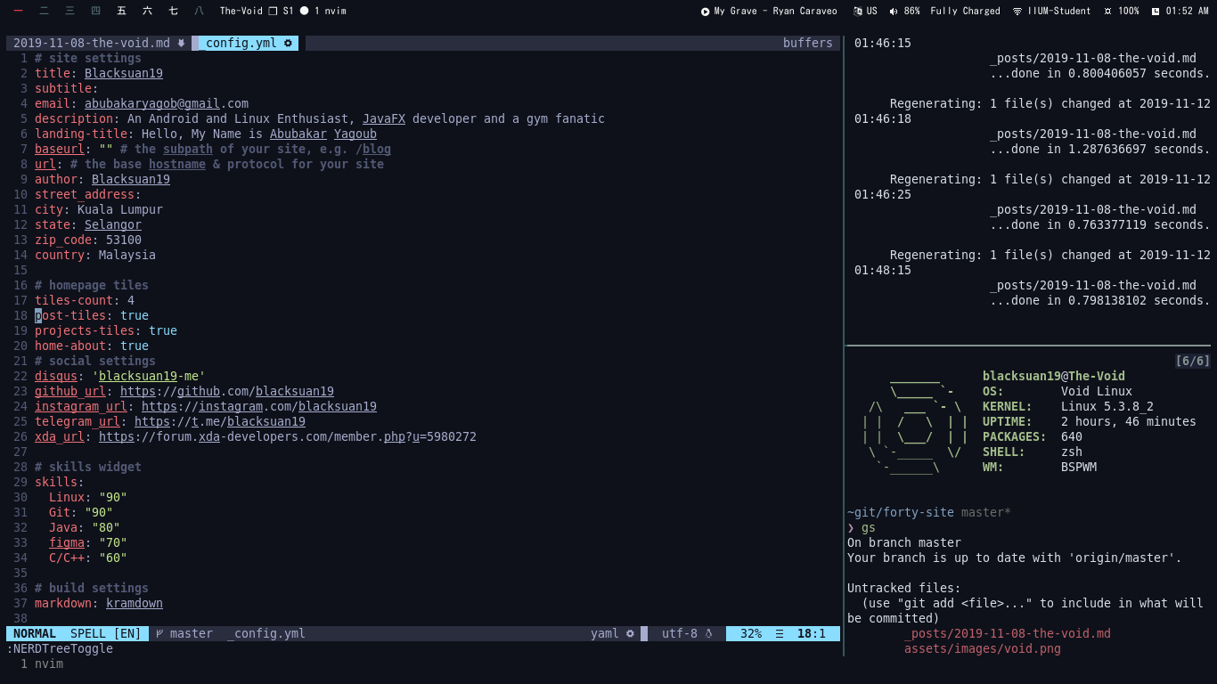Click the Instagram URL link on line 24
This screenshot has height=684, width=1217.
point(258,406)
